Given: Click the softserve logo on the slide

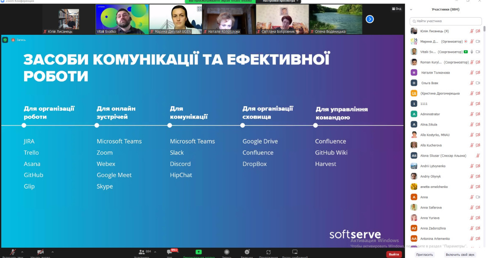Looking at the screenshot, I should coord(355,234).
